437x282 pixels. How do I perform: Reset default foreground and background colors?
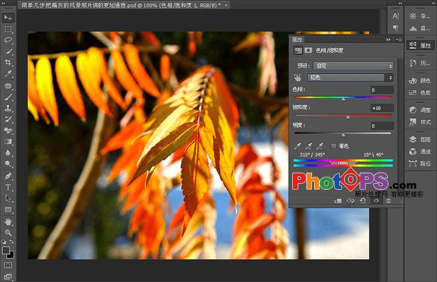coord(4,242)
